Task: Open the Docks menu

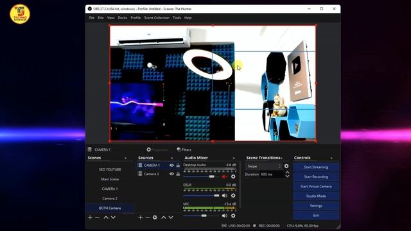Action: pos(123,18)
